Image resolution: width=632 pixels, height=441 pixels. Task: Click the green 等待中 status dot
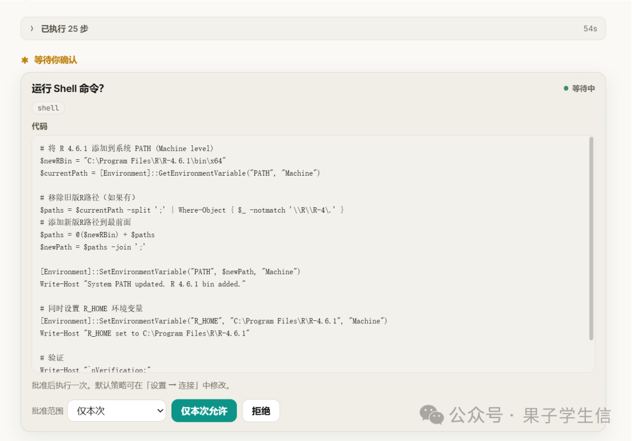(566, 88)
